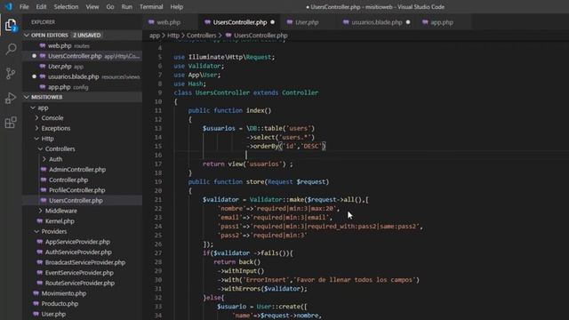This screenshot has height=320, width=569.
Task: Click unsaved dot on usuarios.blade.php tab
Action: coord(408,22)
